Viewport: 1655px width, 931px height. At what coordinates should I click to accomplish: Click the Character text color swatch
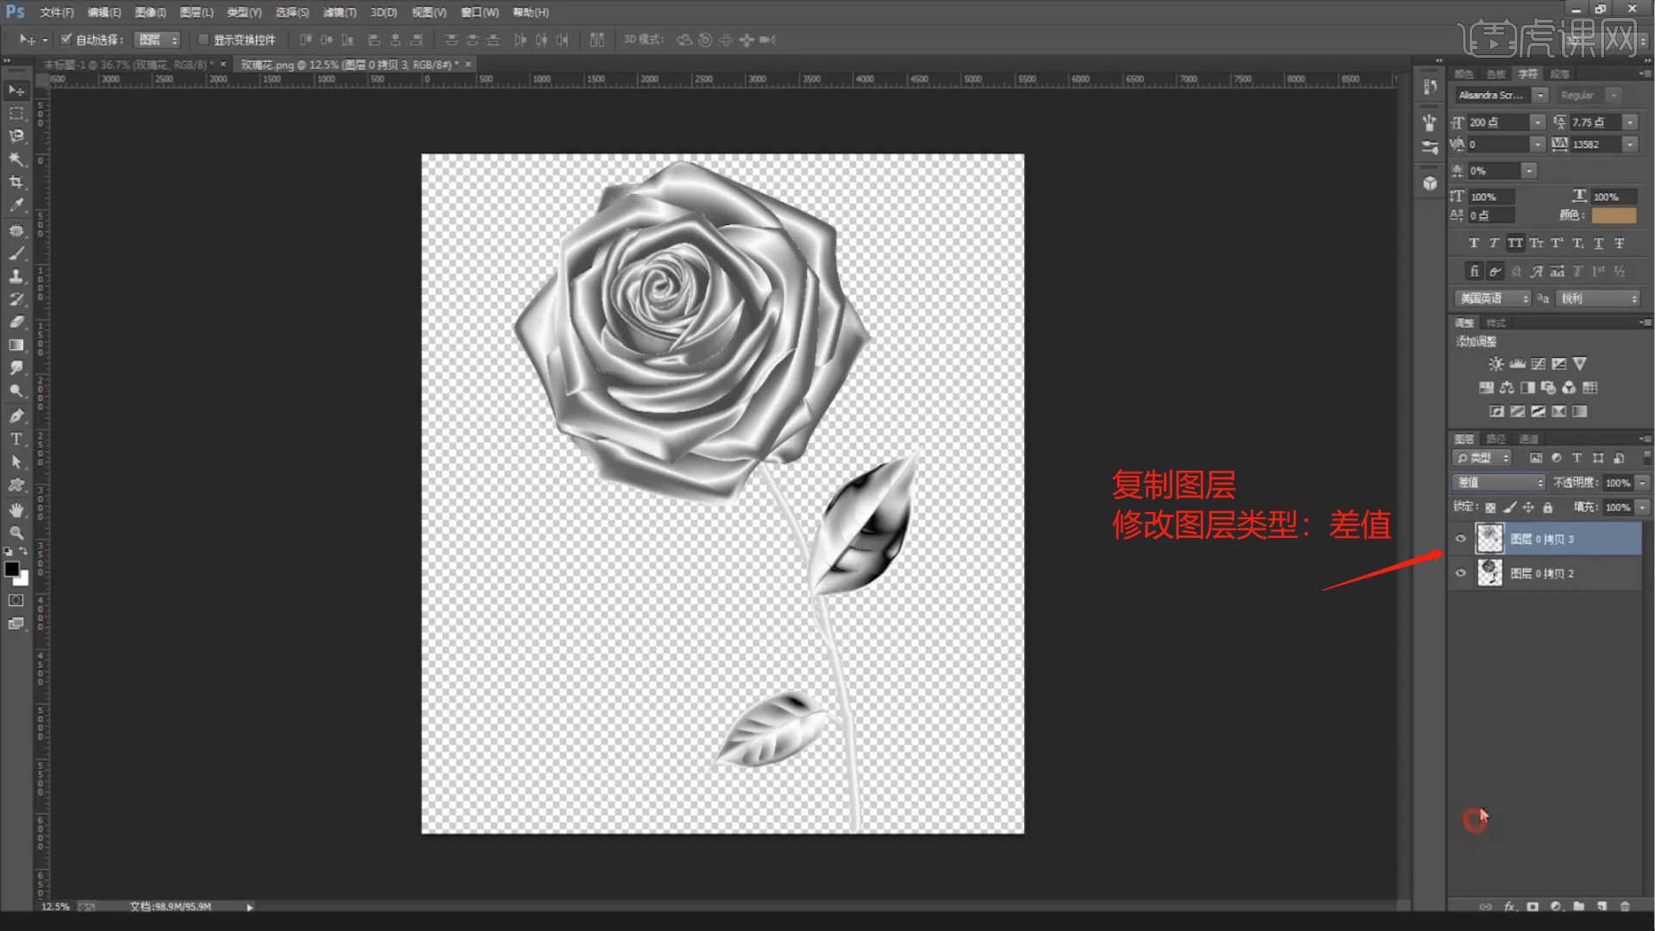point(1614,216)
